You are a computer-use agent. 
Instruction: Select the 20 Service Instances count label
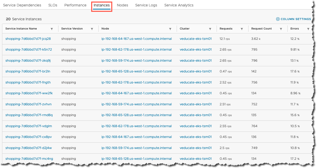(x=24, y=19)
